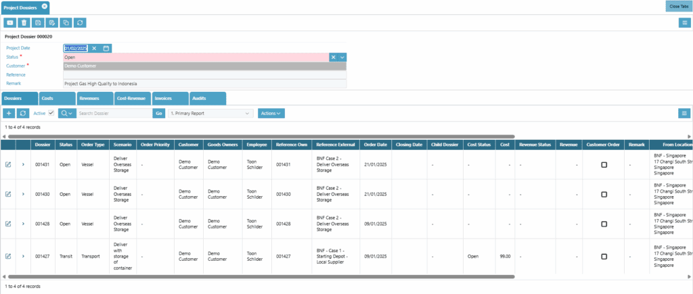The width and height of the screenshot is (693, 294).
Task: Click the Close Tabs button
Action: [x=678, y=6]
